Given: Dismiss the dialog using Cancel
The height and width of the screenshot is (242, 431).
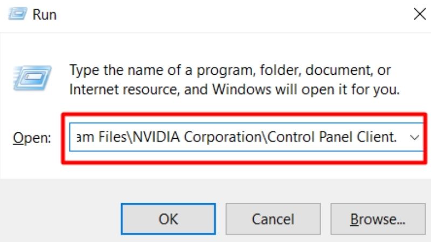Looking at the screenshot, I should coord(273,219).
